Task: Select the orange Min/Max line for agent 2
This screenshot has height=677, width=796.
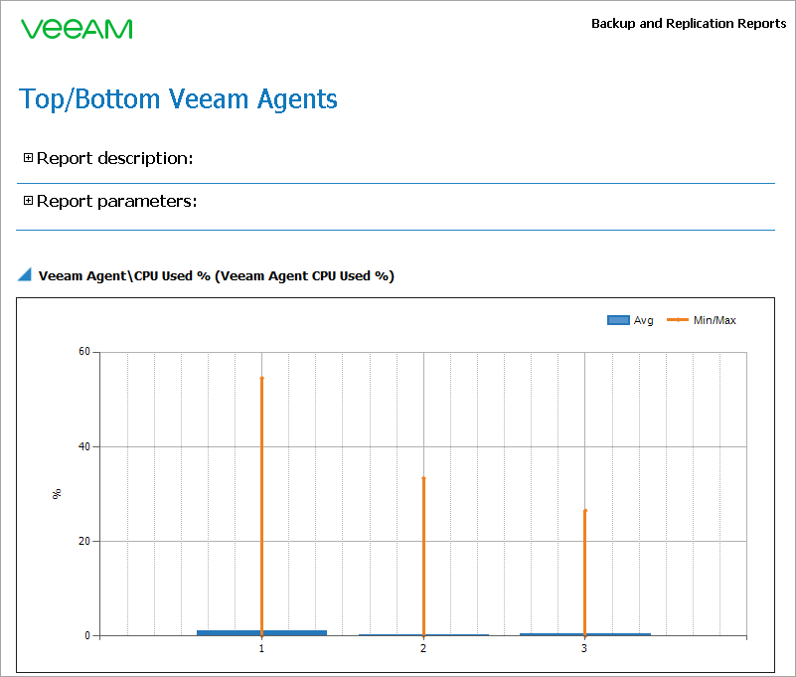Action: pos(423,556)
